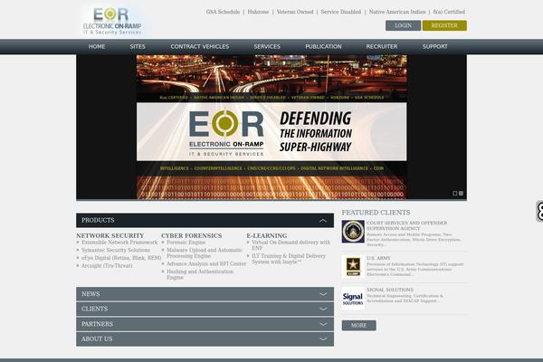This screenshot has width=543, height=362.
Task: Open Arcsight (Tru-Threat) link
Action: click(107, 266)
